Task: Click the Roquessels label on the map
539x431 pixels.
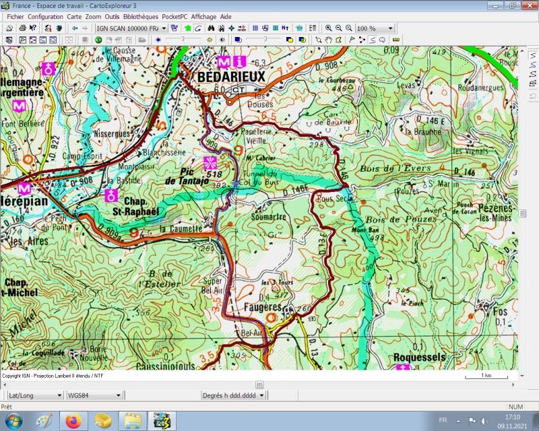Action: [419, 358]
